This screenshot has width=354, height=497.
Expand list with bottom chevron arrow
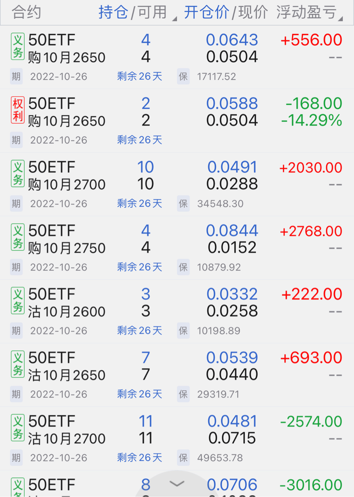177,484
